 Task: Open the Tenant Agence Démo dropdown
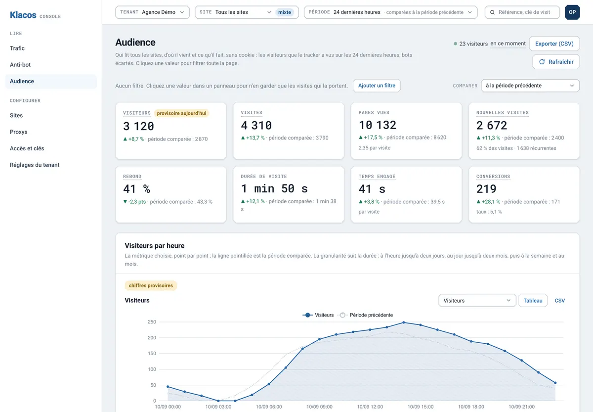pyautogui.click(x=152, y=12)
